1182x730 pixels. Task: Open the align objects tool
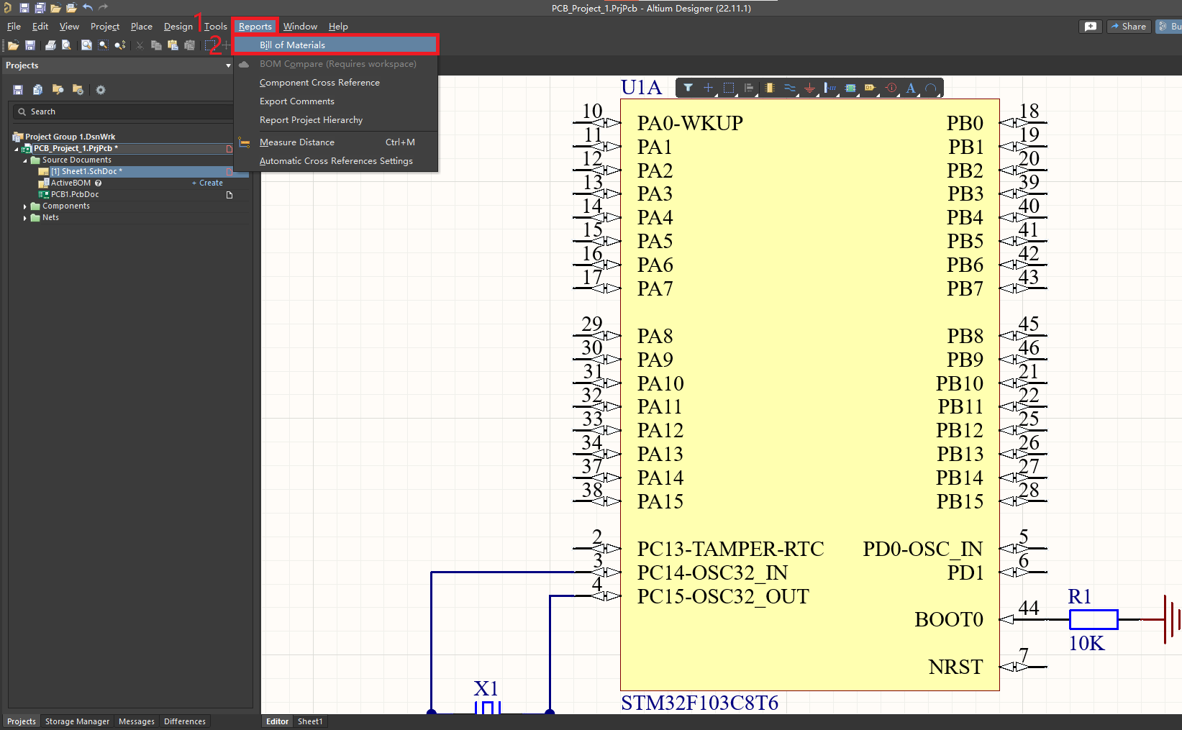[749, 88]
